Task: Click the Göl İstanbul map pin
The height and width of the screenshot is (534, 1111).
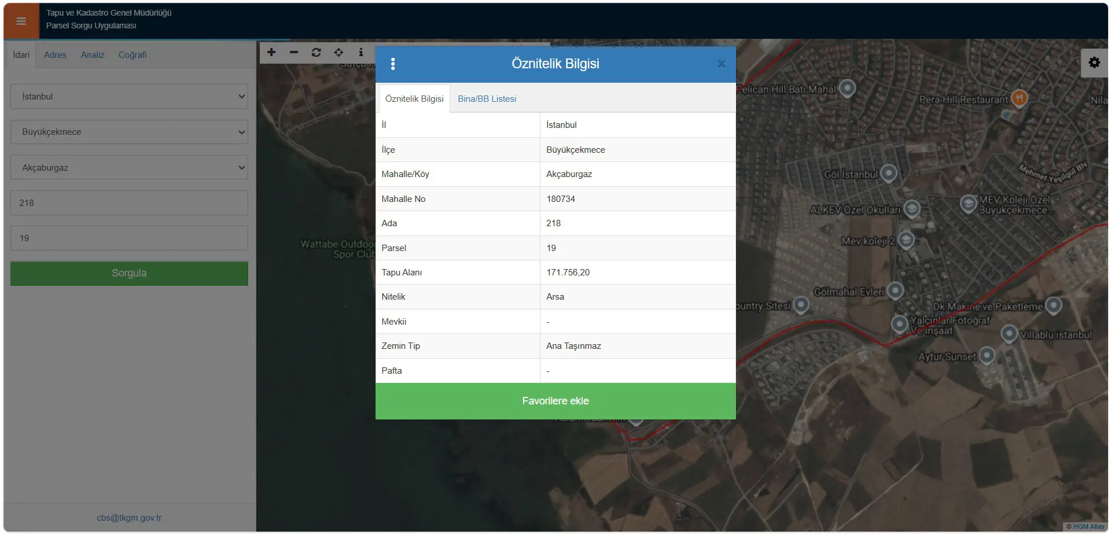Action: [889, 173]
